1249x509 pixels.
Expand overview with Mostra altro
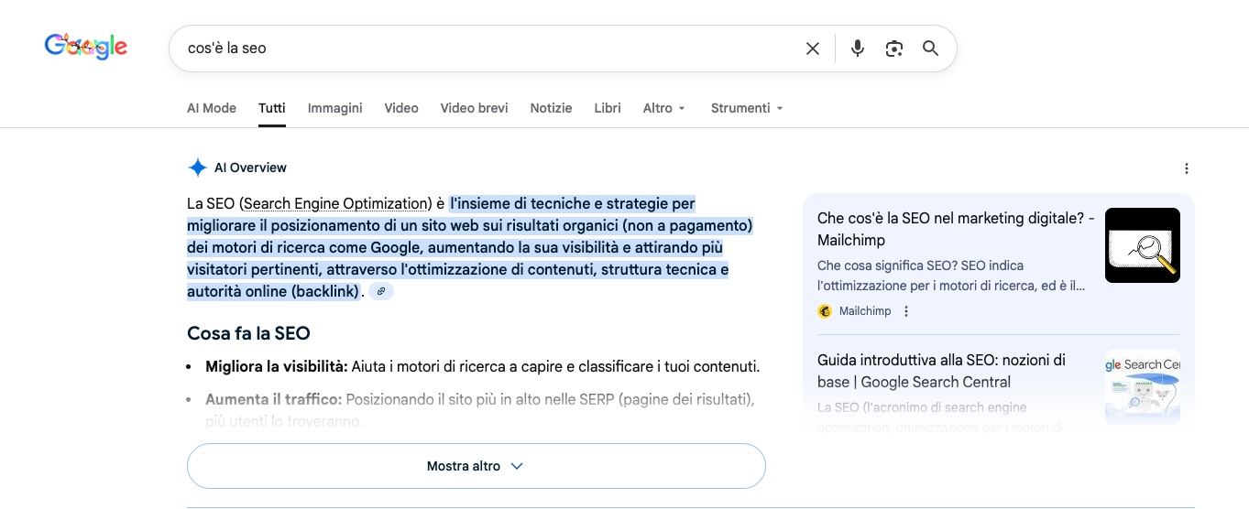coord(476,466)
